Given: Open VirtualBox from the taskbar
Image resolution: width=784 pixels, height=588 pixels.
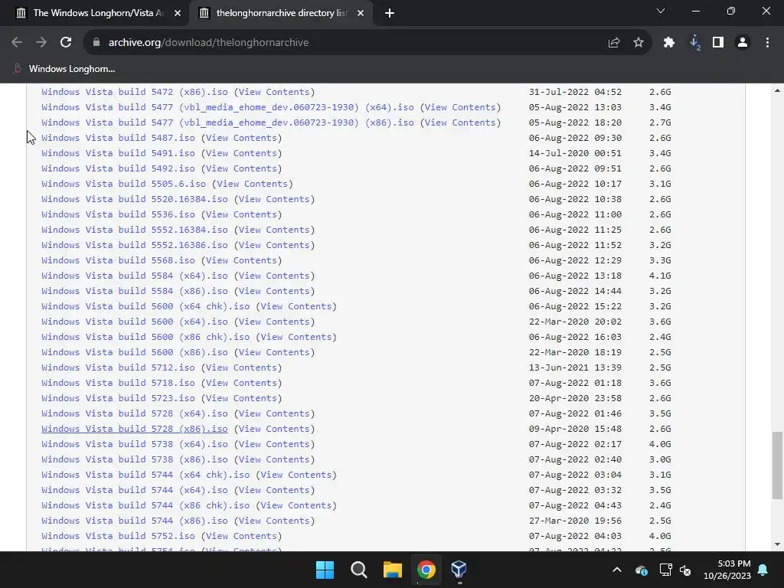Looking at the screenshot, I should [459, 570].
